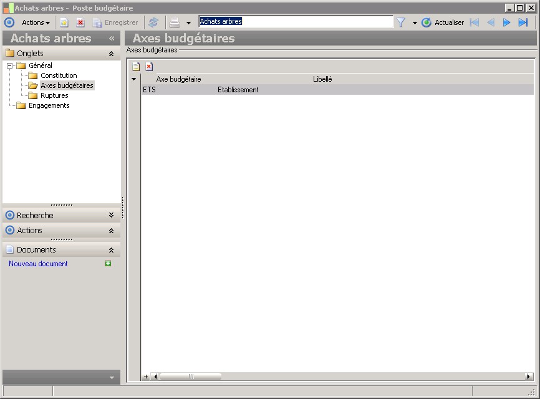The width and height of the screenshot is (540, 399).
Task: Click the Documents section icon
Action: point(10,249)
